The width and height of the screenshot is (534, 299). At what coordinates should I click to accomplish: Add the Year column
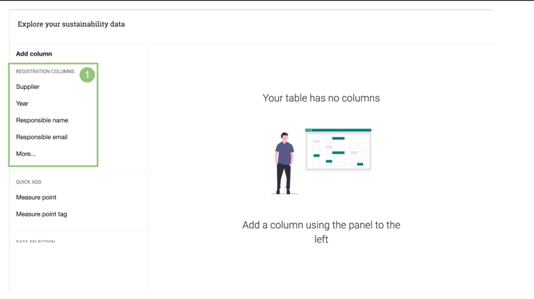22,104
